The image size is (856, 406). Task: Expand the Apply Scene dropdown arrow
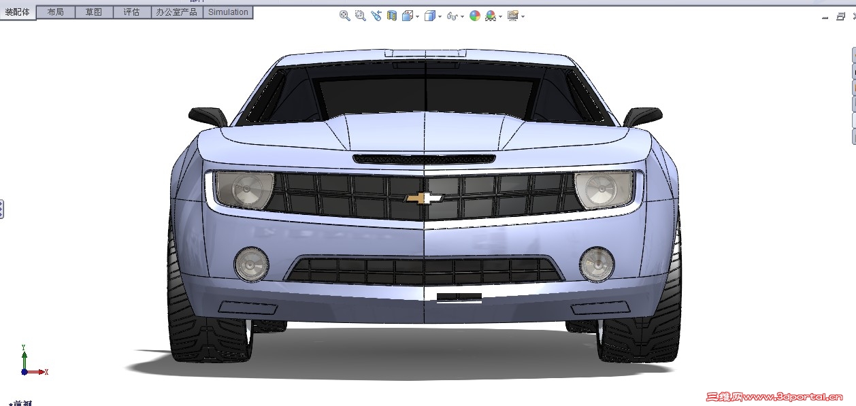point(501,16)
